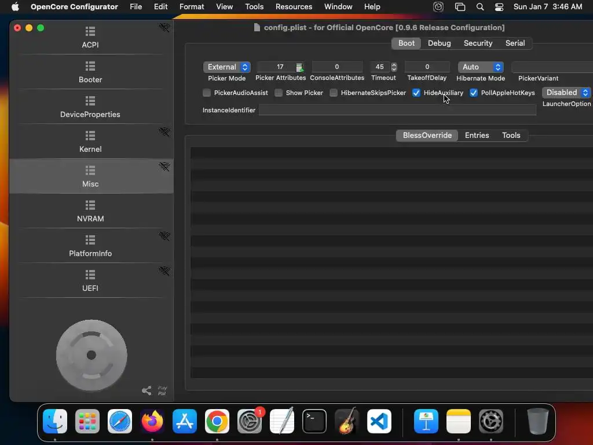Open Launchpad from the Dock
This screenshot has width=593, height=445.
click(87, 421)
